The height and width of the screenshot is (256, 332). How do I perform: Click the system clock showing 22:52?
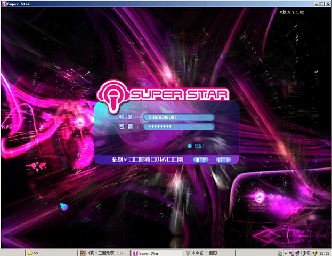point(325,253)
